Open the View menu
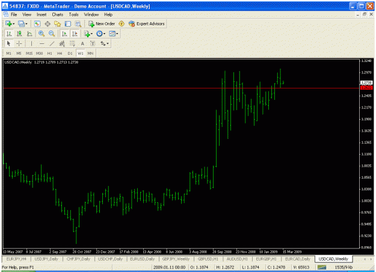This screenshot has height=272, width=376. (x=26, y=14)
